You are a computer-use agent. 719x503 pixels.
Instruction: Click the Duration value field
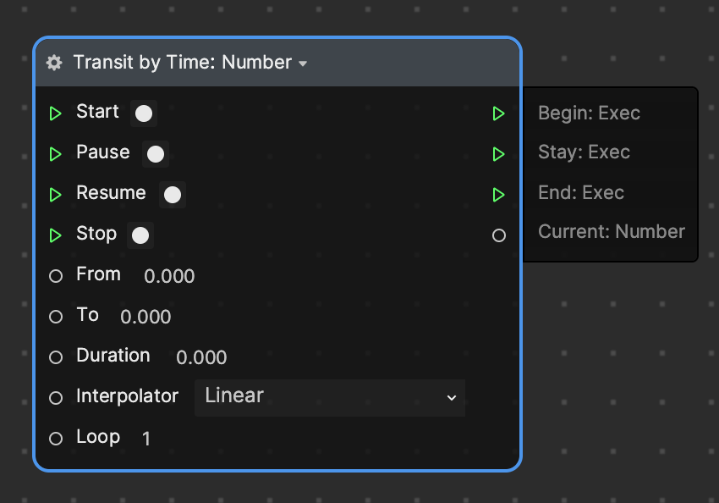(x=201, y=357)
